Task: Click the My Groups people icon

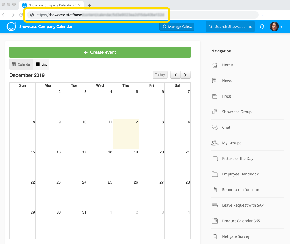Action: pos(215,143)
